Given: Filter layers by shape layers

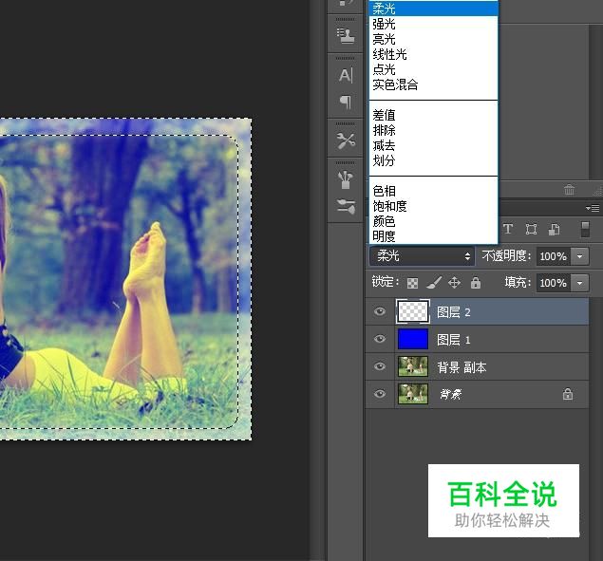Looking at the screenshot, I should click(531, 229).
